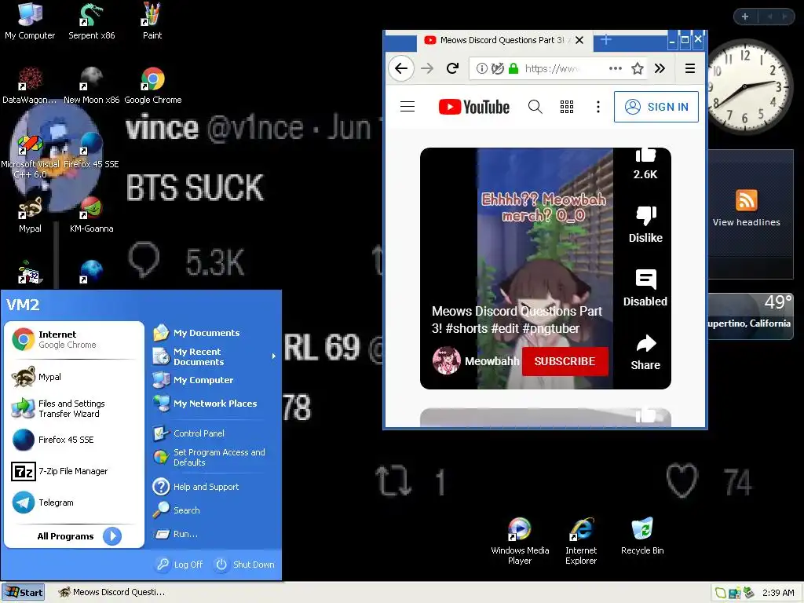Click the YouTube search magnifier icon
This screenshot has width=804, height=603.
point(535,107)
